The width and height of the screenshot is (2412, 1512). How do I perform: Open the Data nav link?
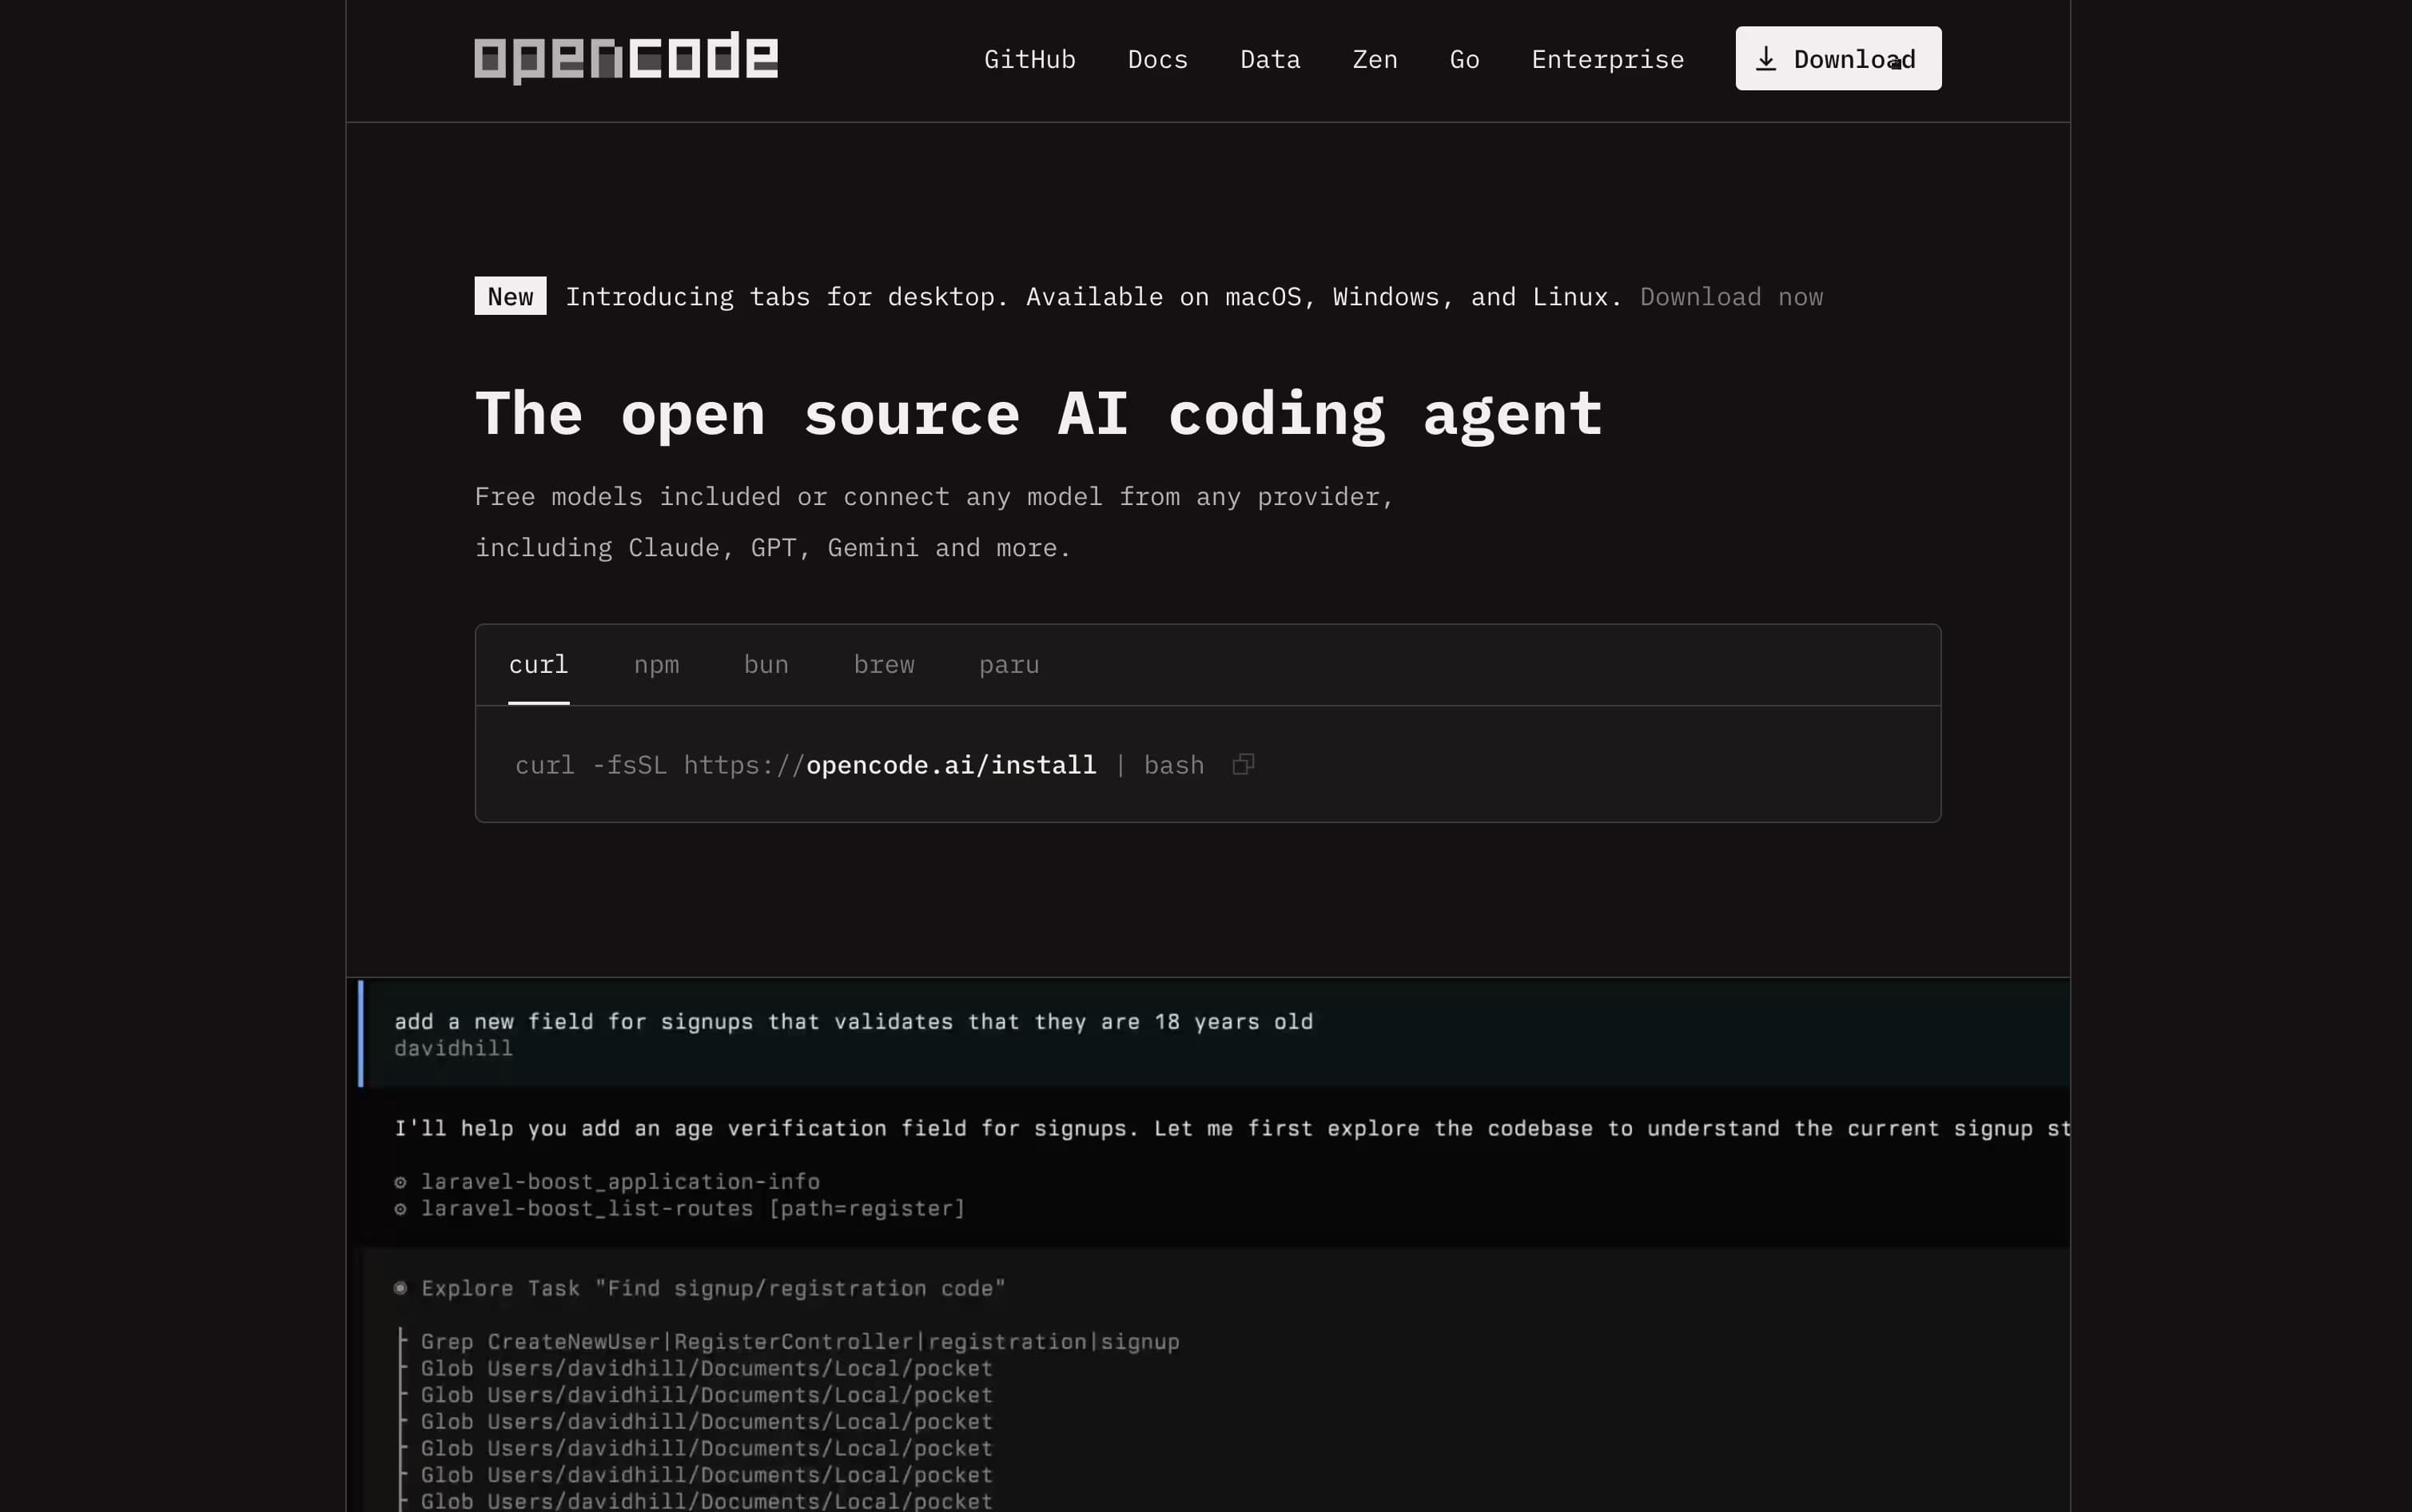pos(1270,59)
